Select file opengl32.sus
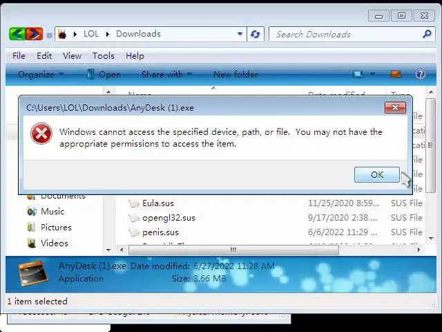The width and height of the screenshot is (442, 332). (x=169, y=218)
